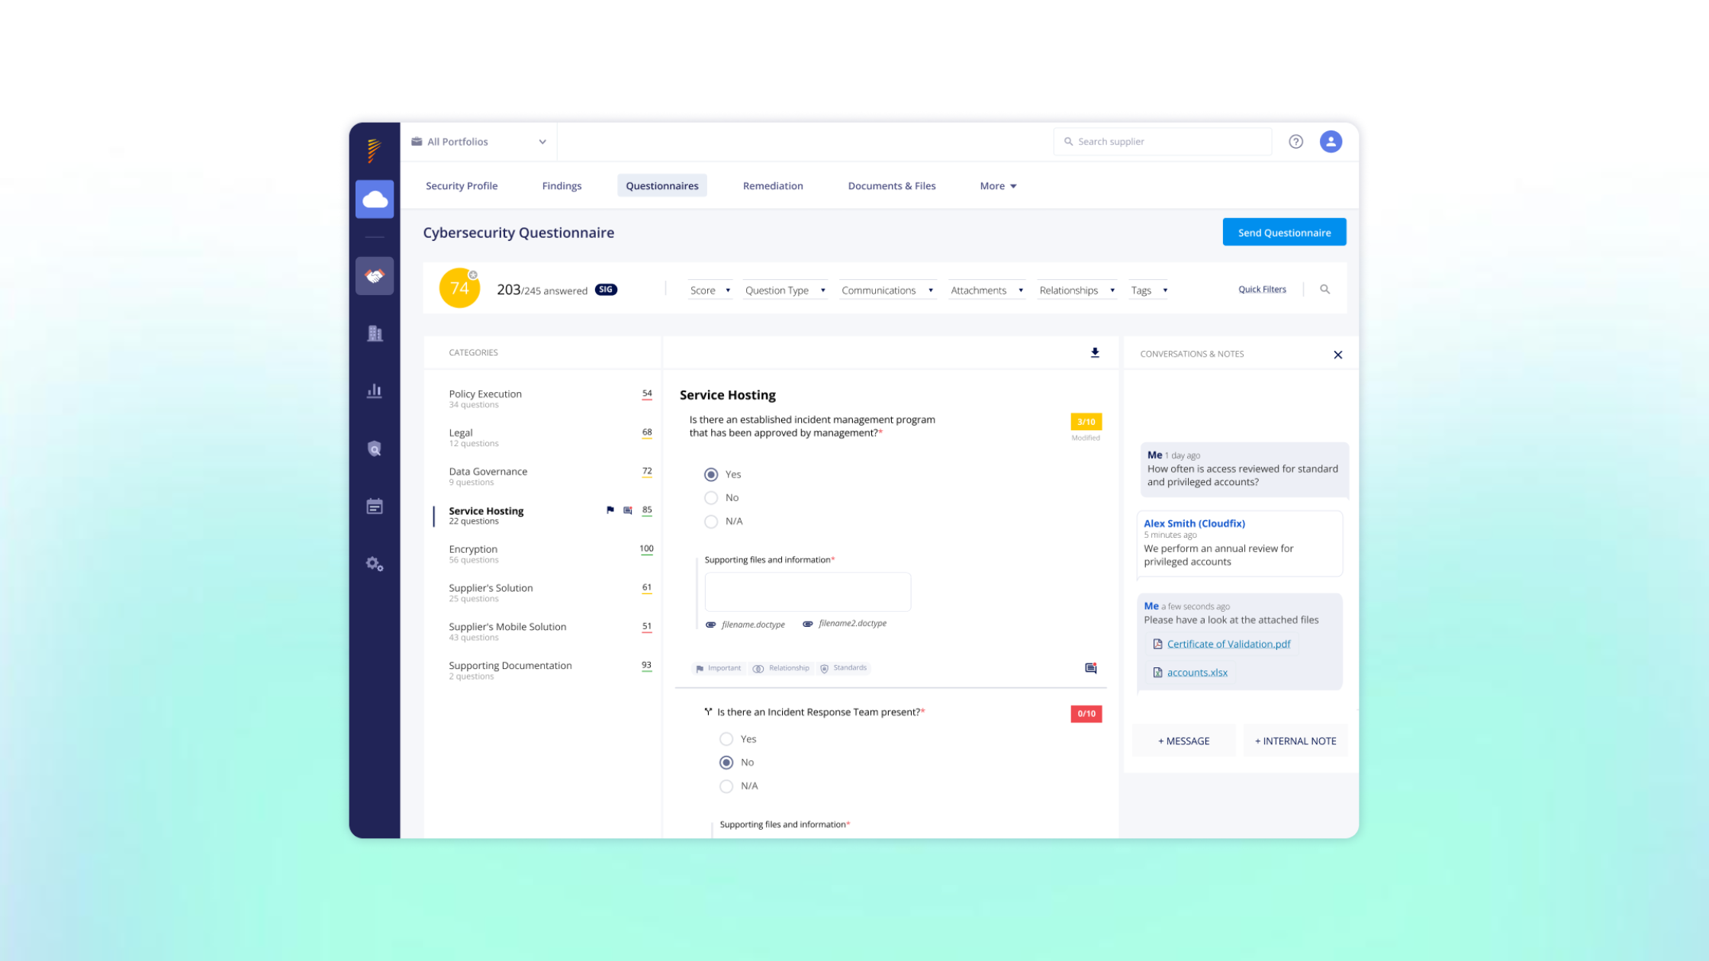Click the yellow 3/10 score badge

click(1086, 422)
